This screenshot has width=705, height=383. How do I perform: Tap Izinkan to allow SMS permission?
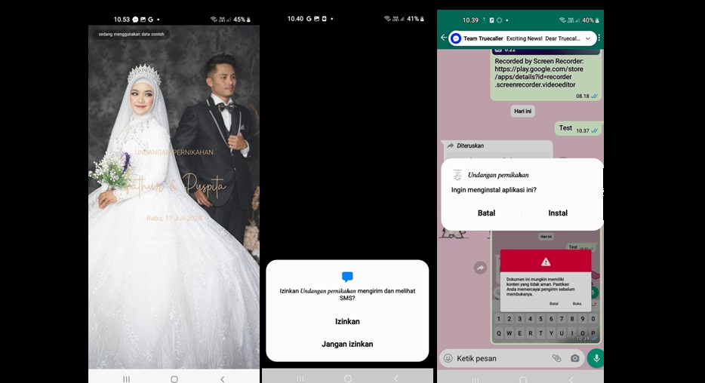point(347,321)
